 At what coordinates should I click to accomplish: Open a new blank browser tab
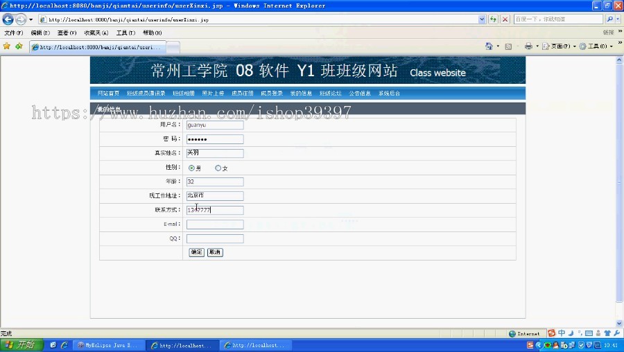coord(173,47)
